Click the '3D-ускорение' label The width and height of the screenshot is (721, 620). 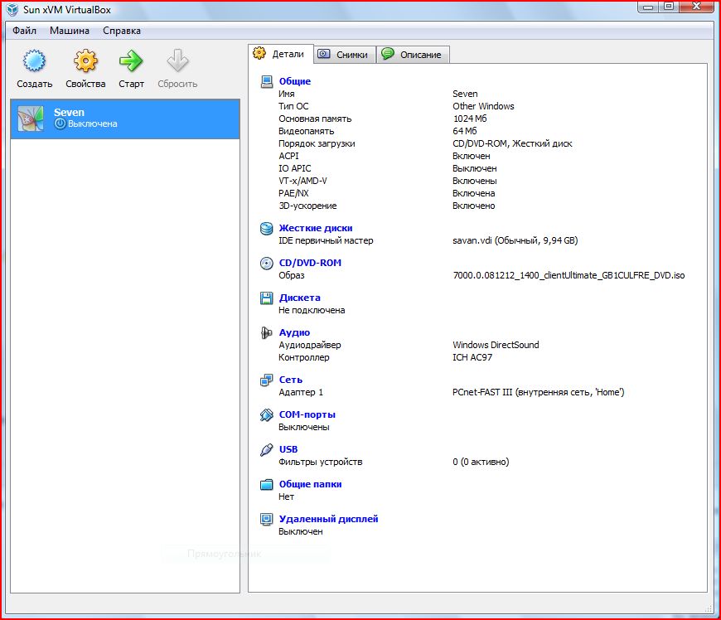click(x=307, y=206)
